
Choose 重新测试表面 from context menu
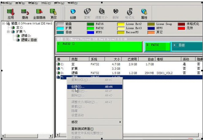82,129
